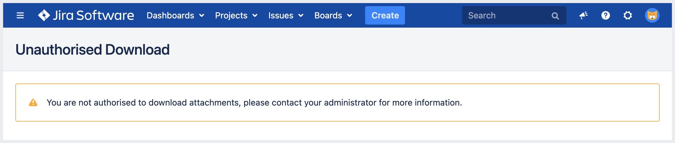This screenshot has height=143, width=675.
Task: Open the Help question mark menu
Action: [x=605, y=15]
